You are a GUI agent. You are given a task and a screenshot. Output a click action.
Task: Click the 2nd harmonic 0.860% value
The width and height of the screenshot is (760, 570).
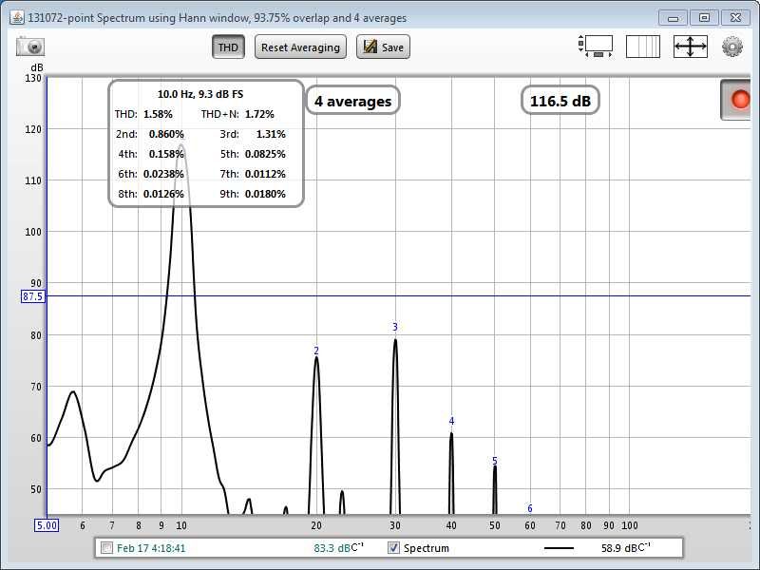point(166,134)
